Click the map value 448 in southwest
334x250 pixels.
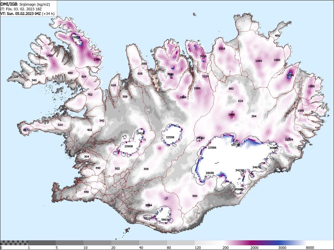click(x=86, y=192)
